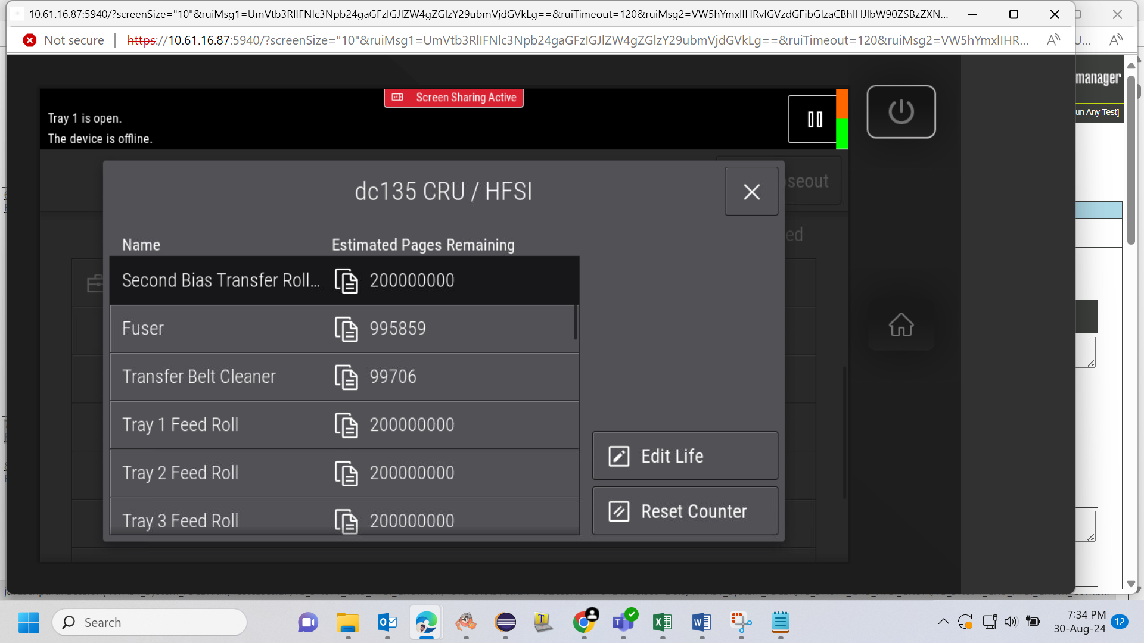Select the Tray 2 Feed Roll row
Viewport: 1144px width, 643px height.
344,473
